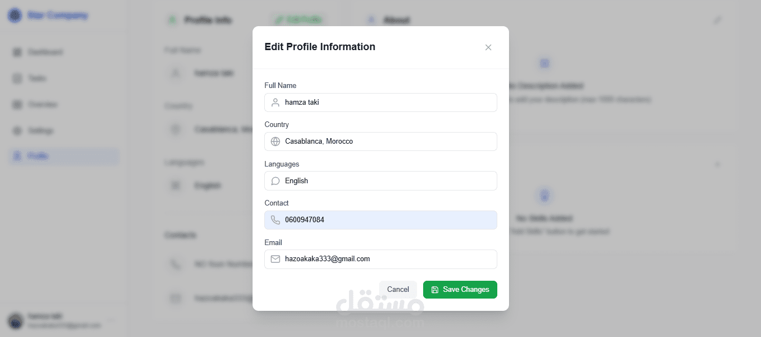761x337 pixels.
Task: Click the person icon in Full Name field
Action: click(x=275, y=102)
